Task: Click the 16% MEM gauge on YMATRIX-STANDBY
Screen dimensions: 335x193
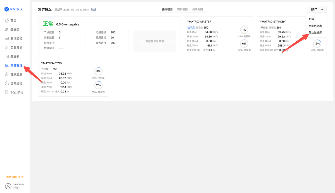Action: pos(317,44)
